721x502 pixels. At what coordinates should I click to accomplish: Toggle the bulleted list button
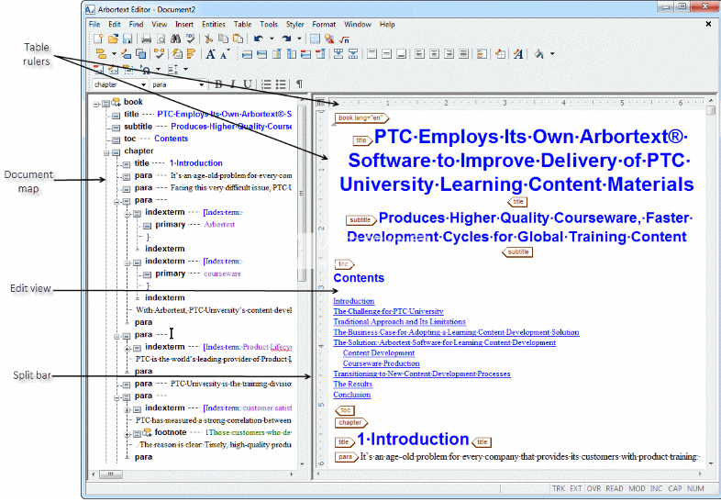point(281,84)
